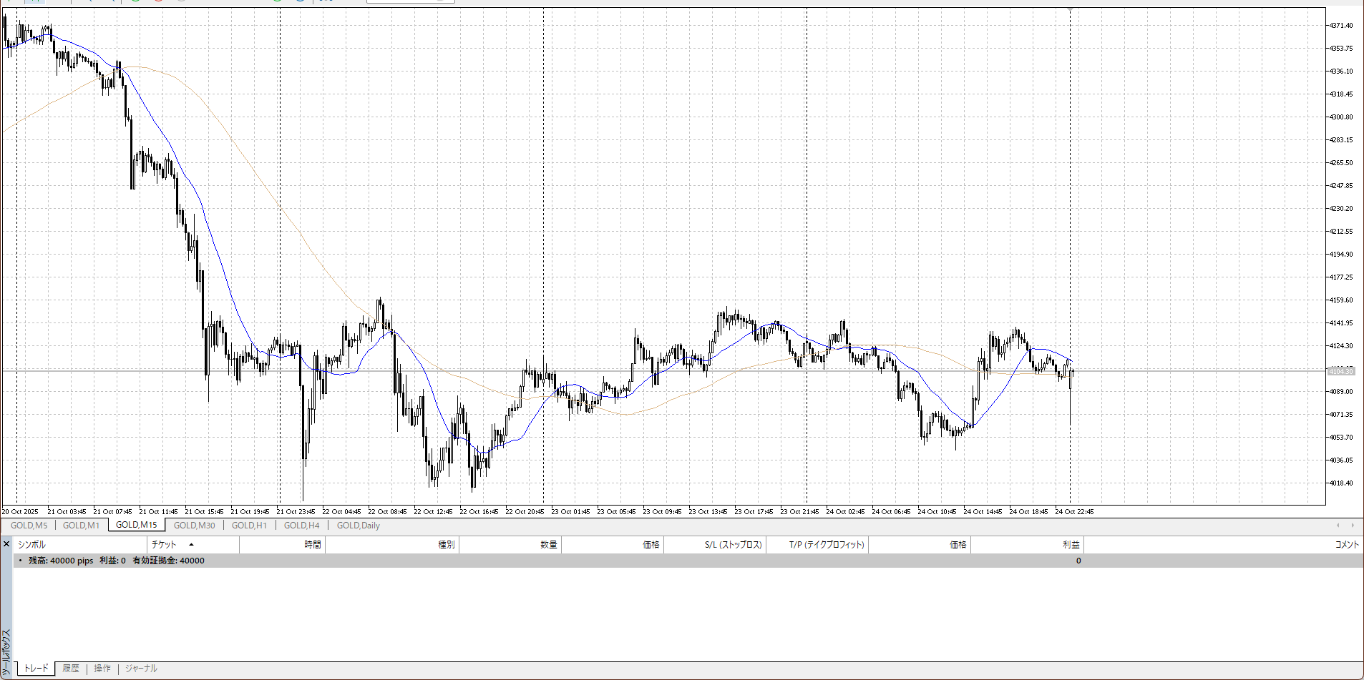The image size is (1364, 680).
Task: Sort by the シンボル column header
Action: [x=31, y=545]
